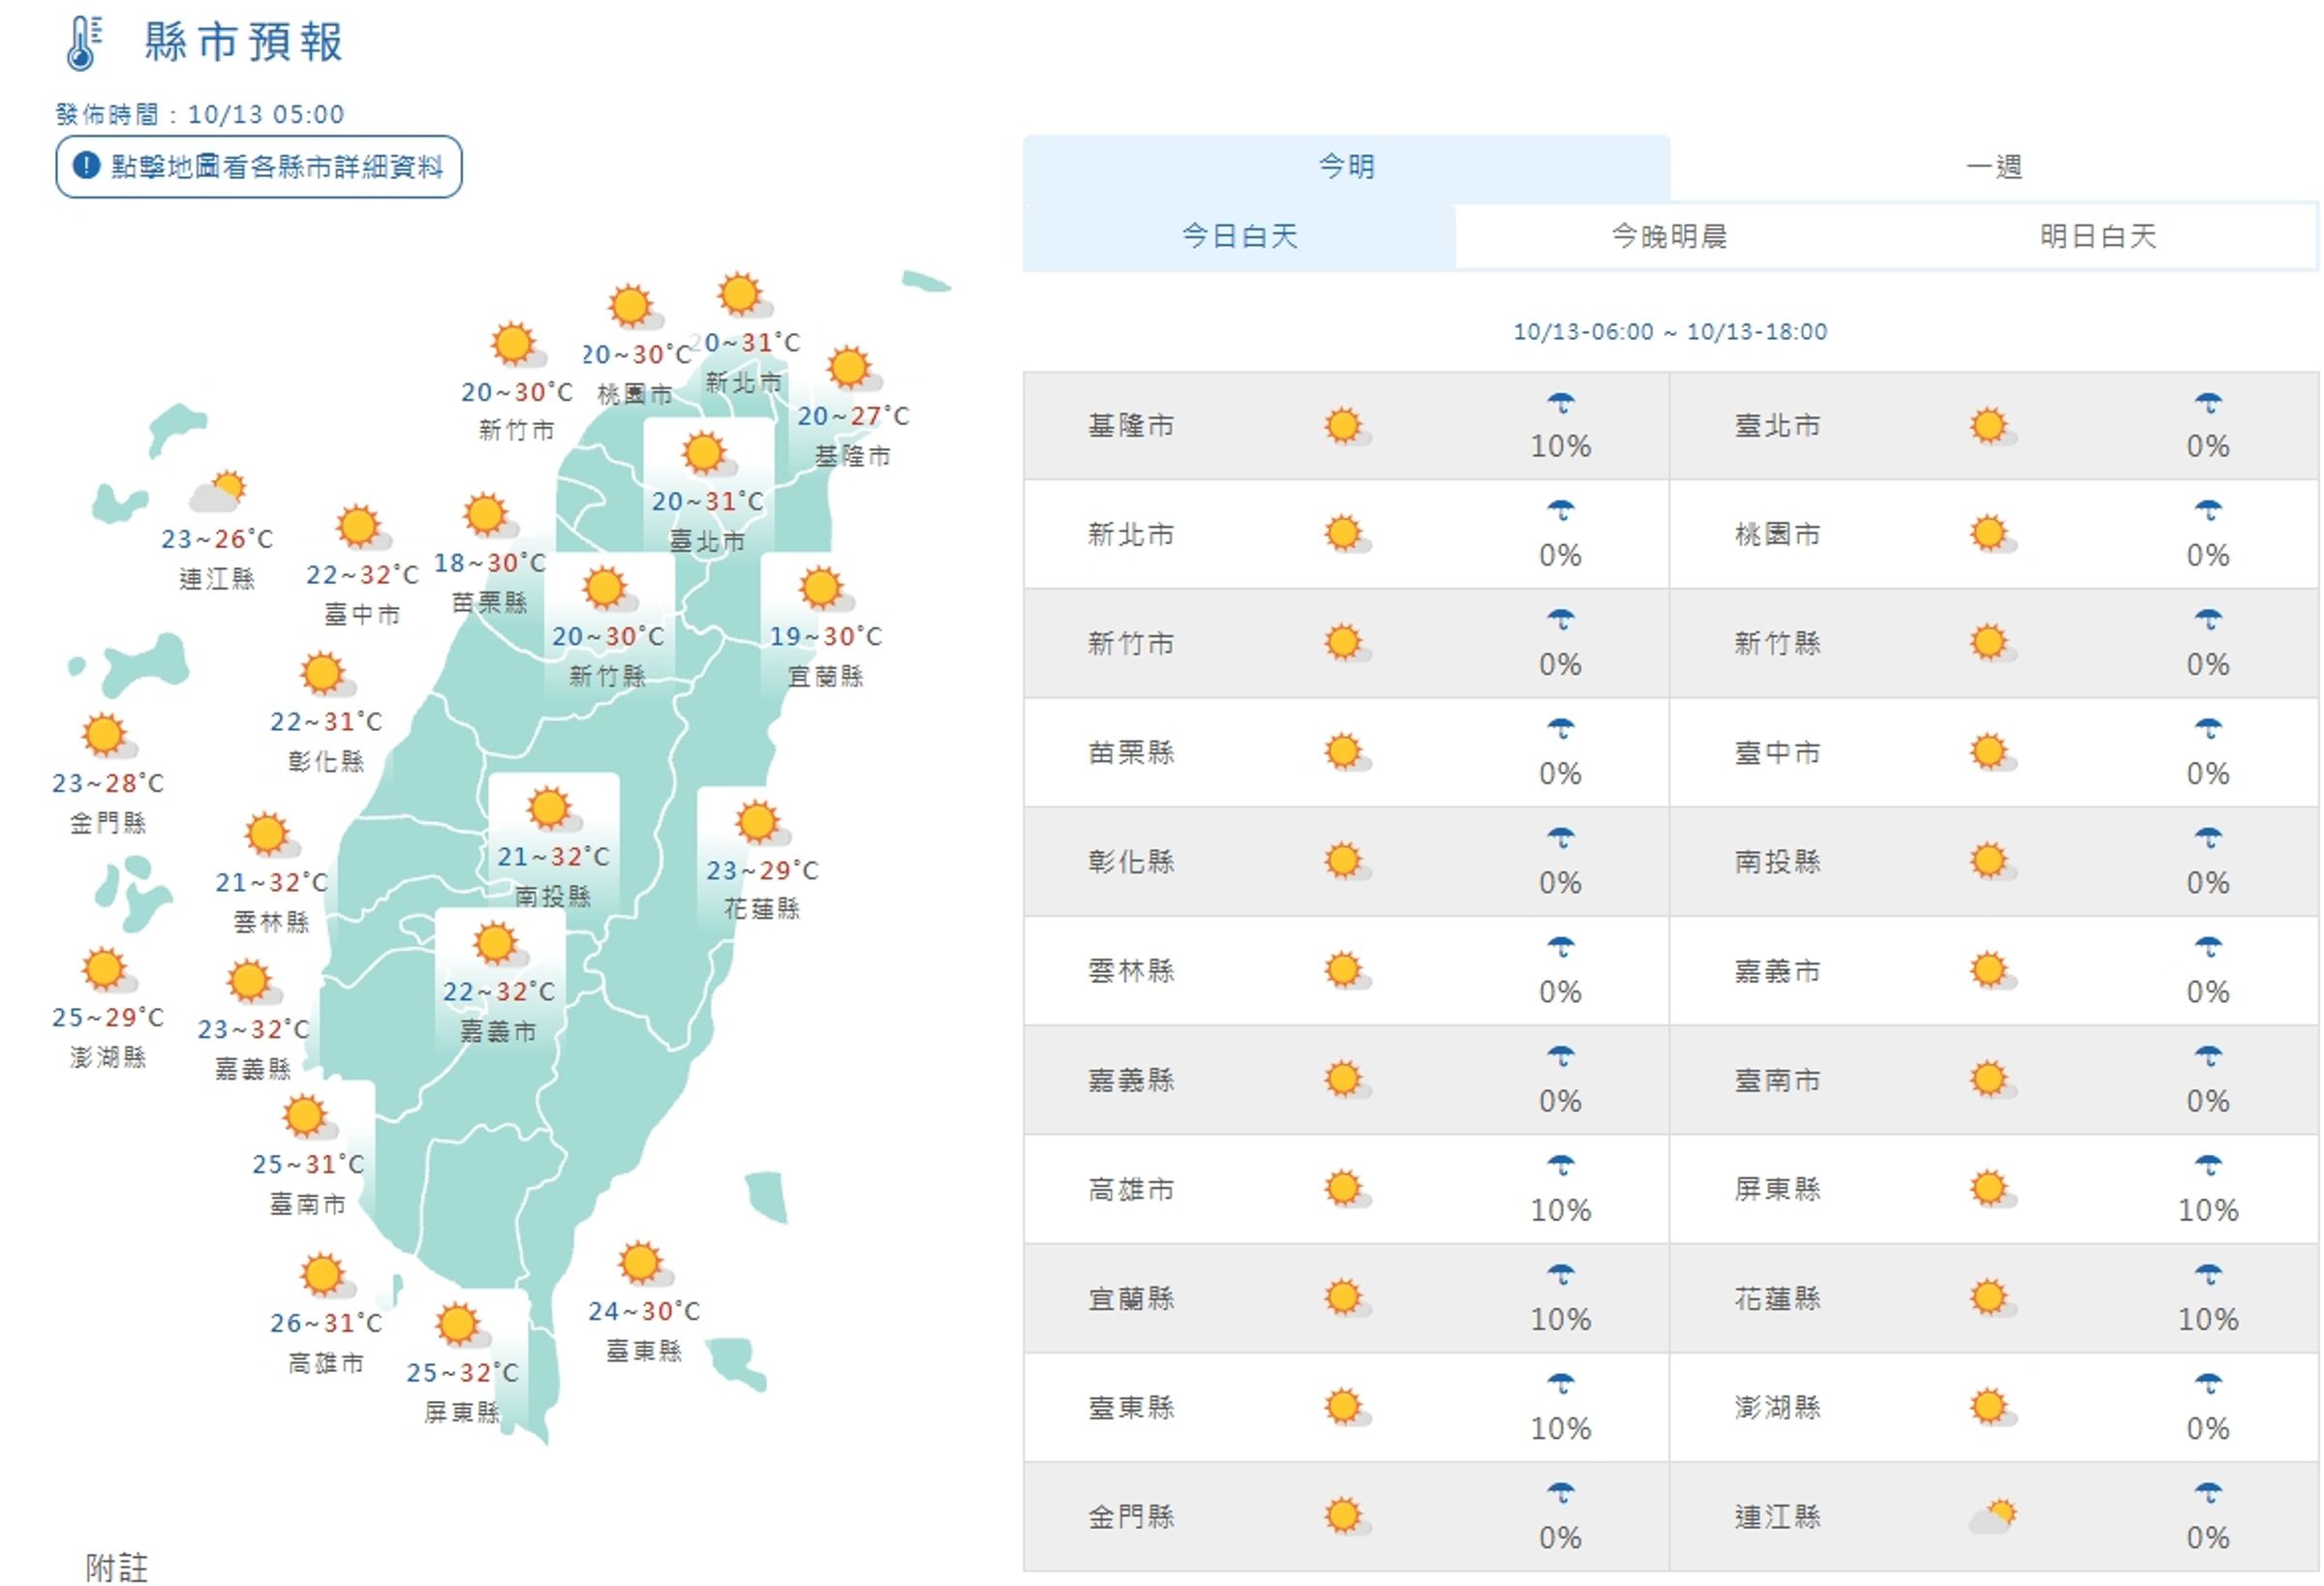This screenshot has width=2324, height=1586.
Task: Click the weather icon in 連江縣 table row
Action: pos(1993,1517)
